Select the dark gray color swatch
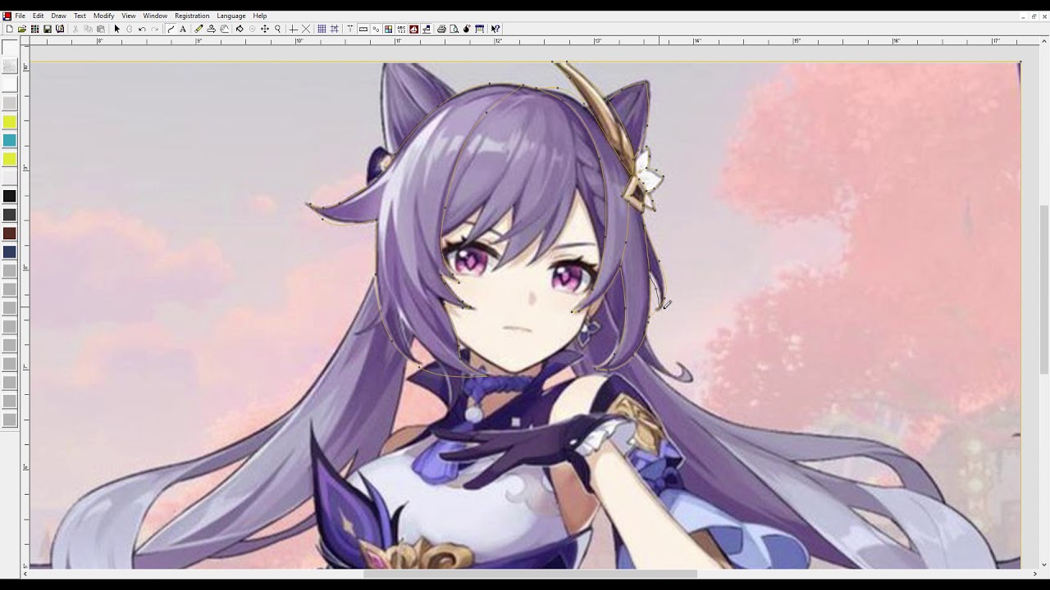1050x590 pixels. tap(10, 215)
